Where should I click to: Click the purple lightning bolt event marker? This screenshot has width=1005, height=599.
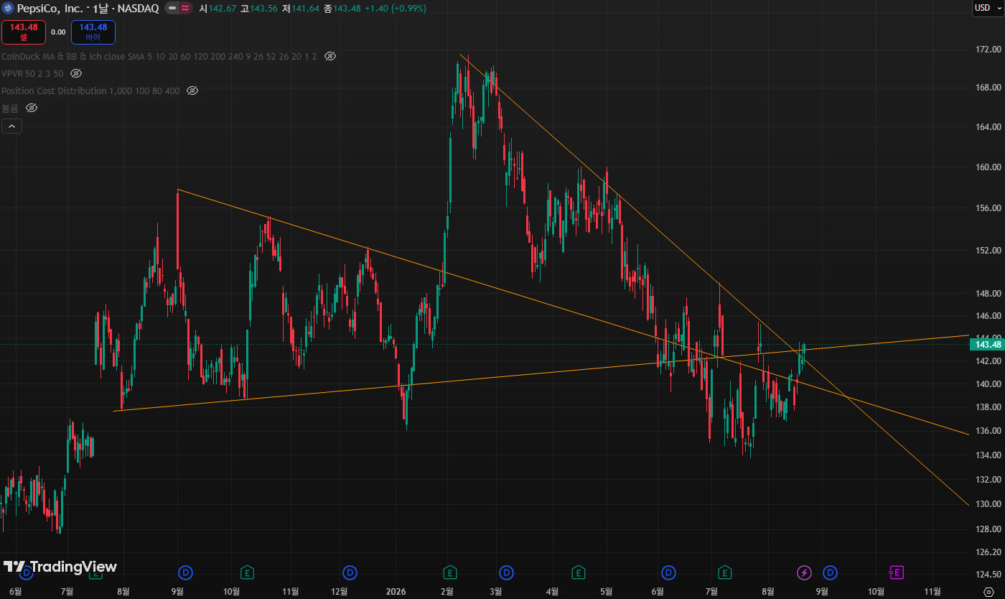click(x=805, y=572)
